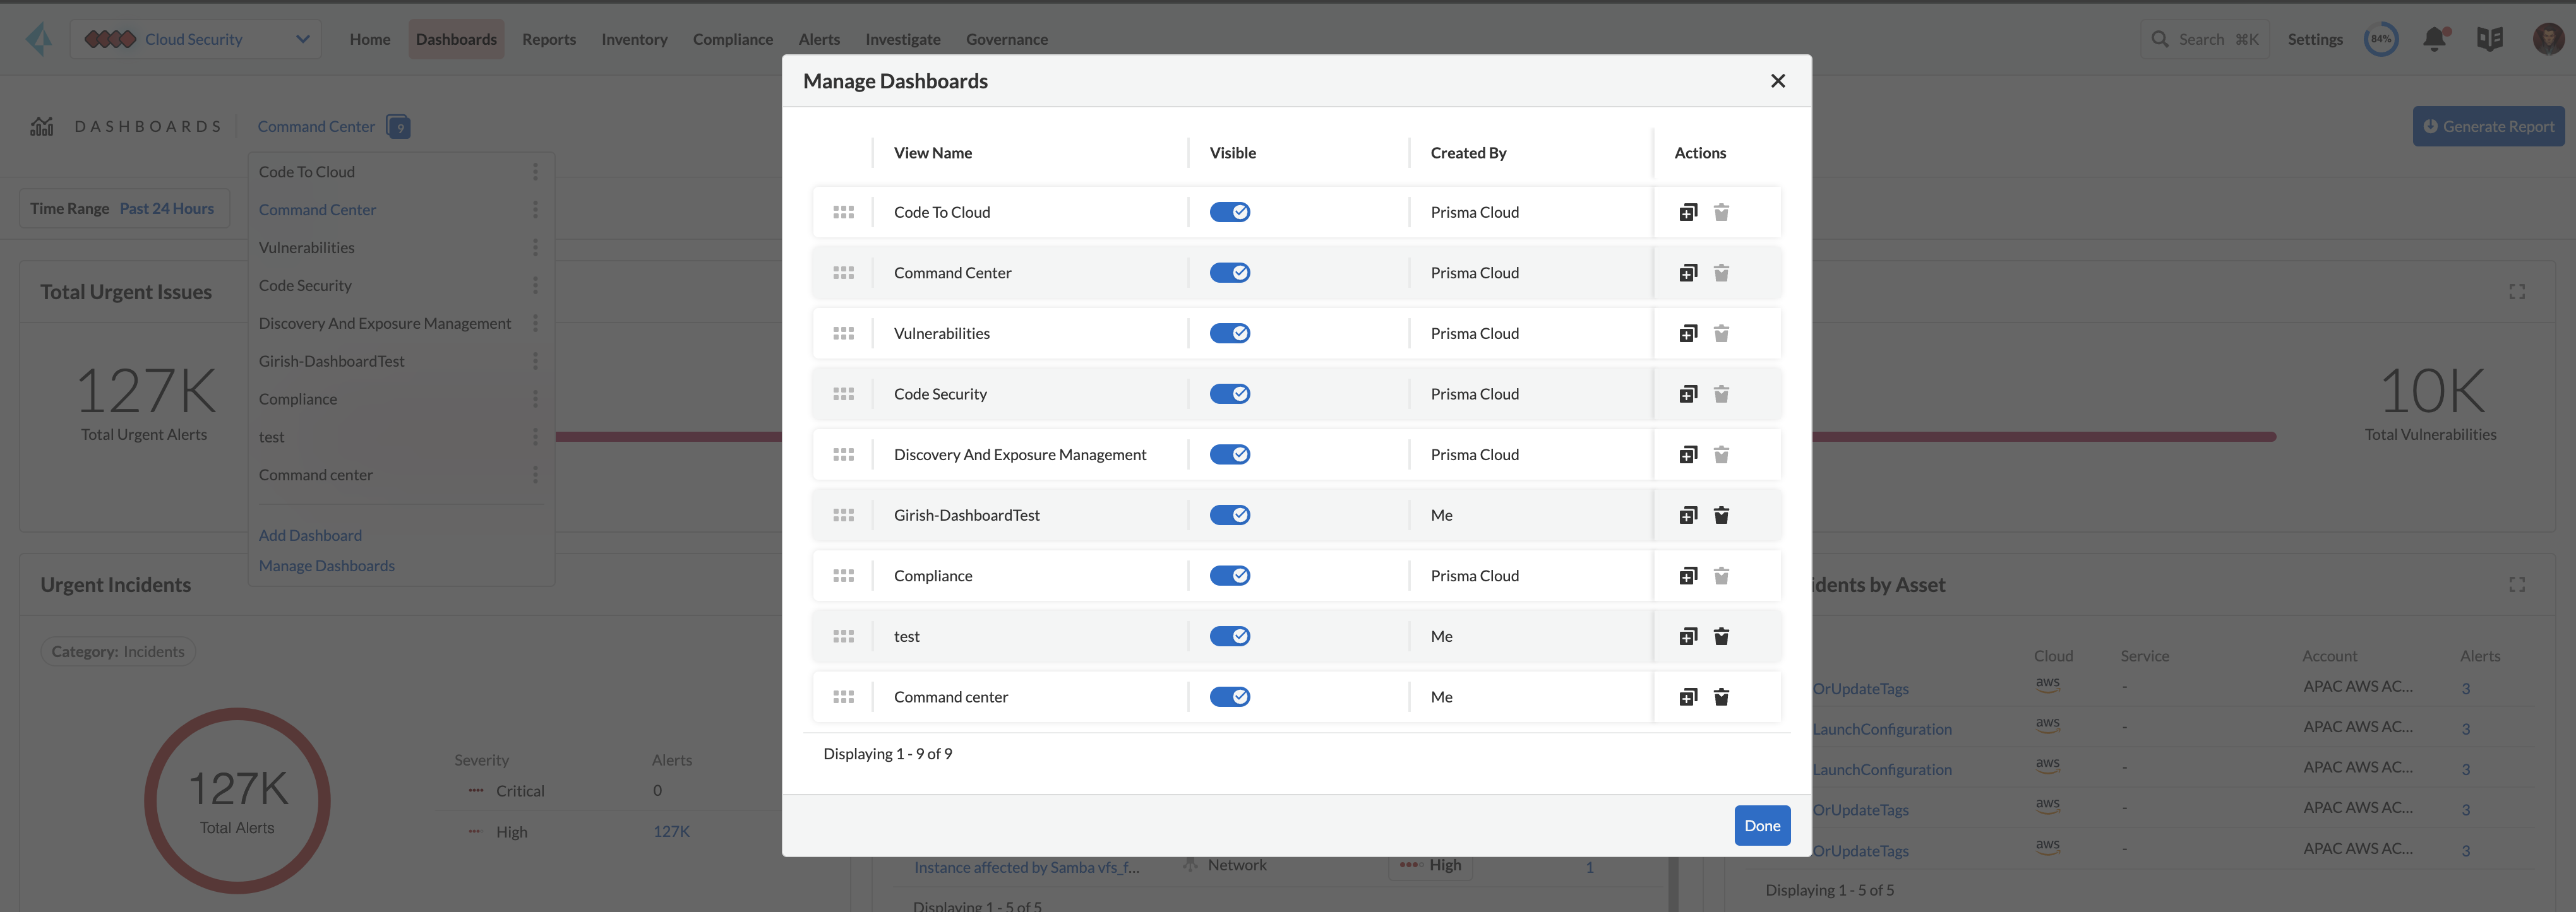
Task: Switch off Discovery And Exposure Management visibility
Action: click(1229, 454)
